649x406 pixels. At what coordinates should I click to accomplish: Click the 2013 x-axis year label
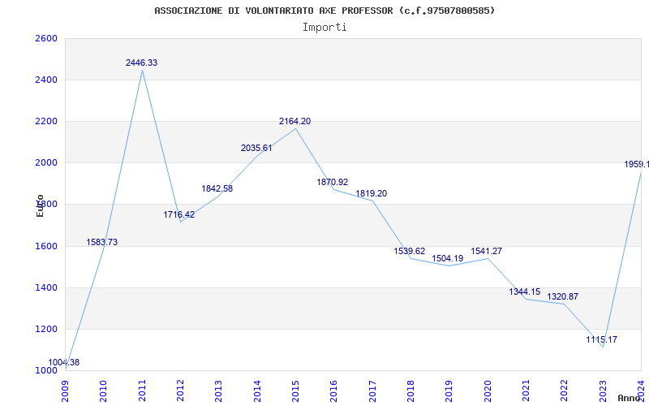[x=219, y=391]
